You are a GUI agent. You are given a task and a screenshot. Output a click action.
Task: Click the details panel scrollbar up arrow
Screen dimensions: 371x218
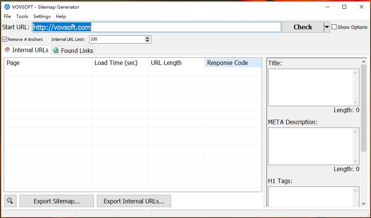pyautogui.click(x=363, y=62)
